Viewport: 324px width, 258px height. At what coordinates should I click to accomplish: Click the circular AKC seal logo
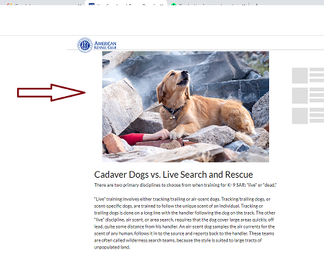click(85, 45)
